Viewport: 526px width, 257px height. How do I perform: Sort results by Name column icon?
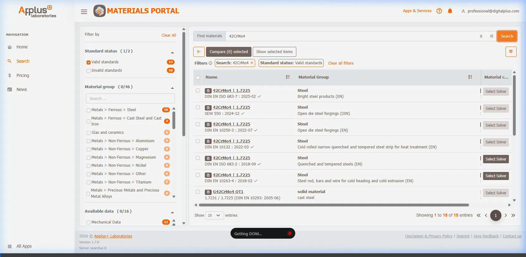[288, 77]
